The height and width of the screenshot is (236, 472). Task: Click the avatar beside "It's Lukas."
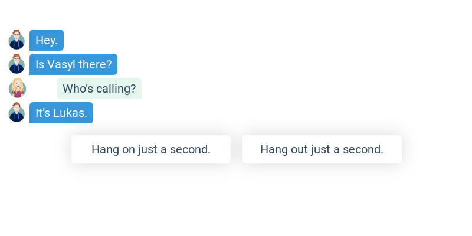(17, 113)
